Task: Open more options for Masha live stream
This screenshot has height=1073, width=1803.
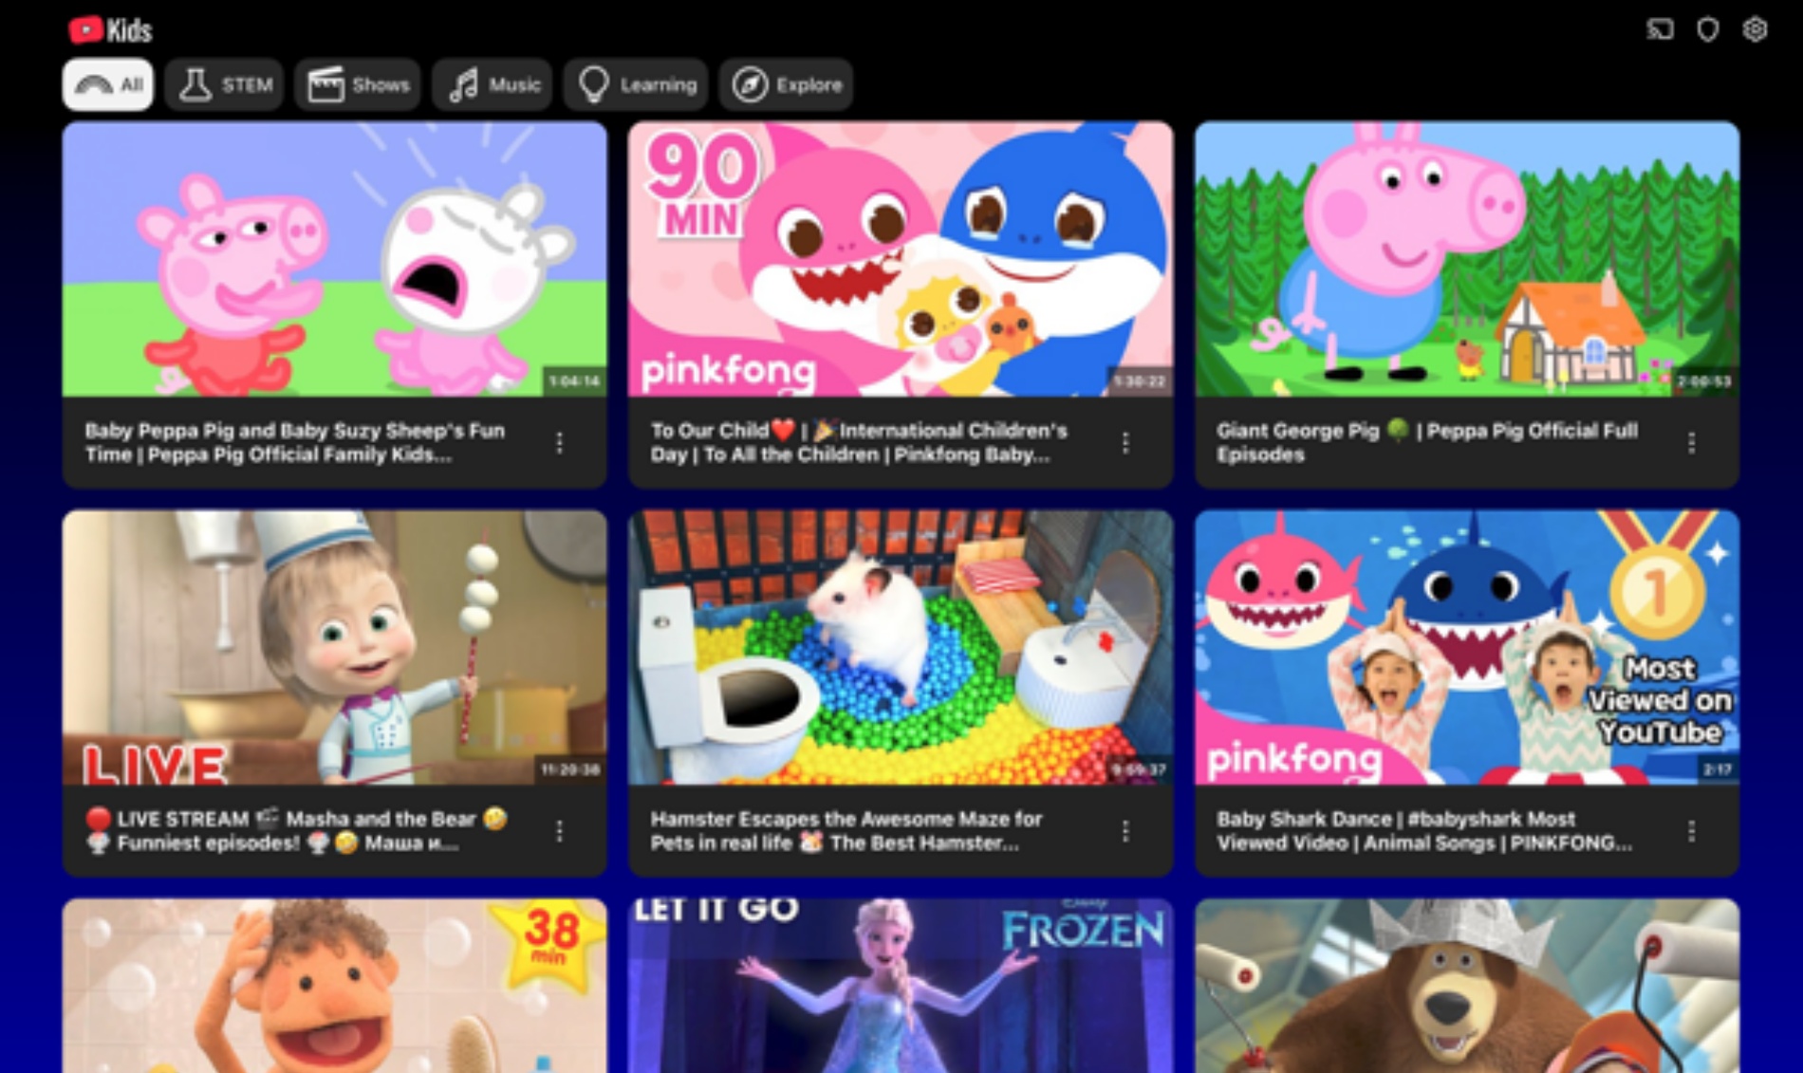Action: click(559, 831)
